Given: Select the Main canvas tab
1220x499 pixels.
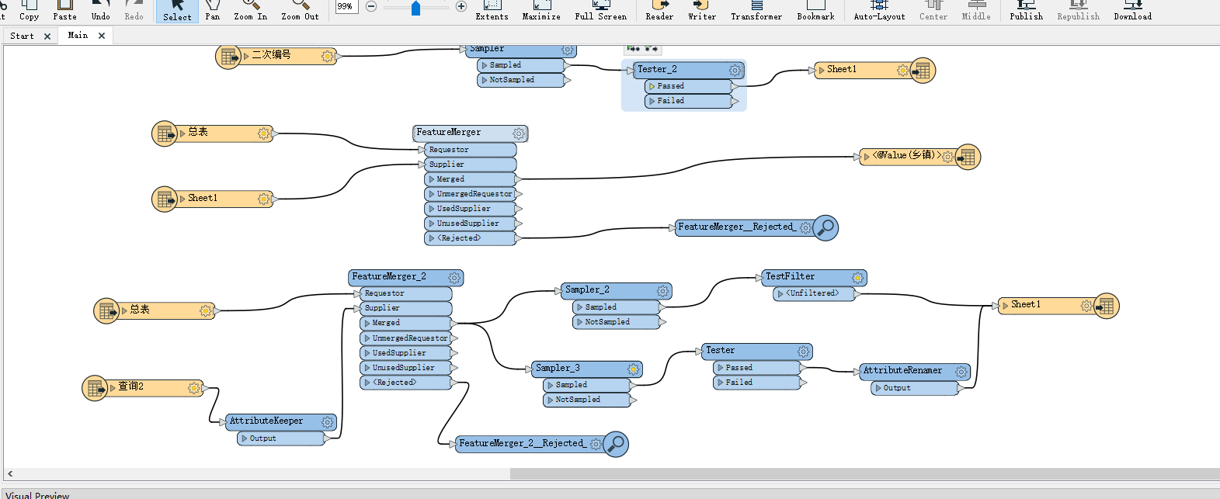Looking at the screenshot, I should tap(78, 36).
